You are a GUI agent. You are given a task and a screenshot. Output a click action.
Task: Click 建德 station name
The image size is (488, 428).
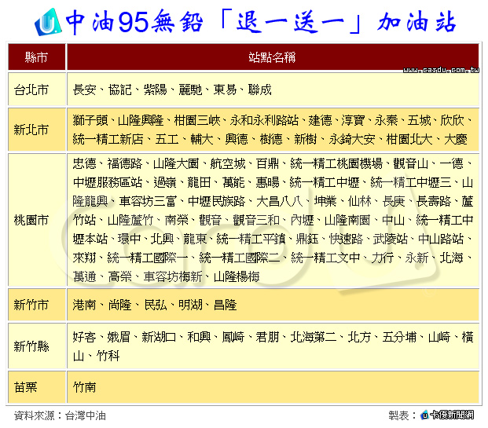point(321,120)
